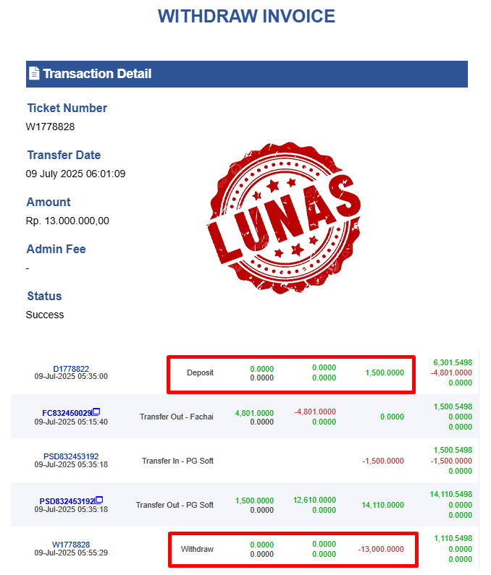Select the transfer date 09 July 2025 06:01:09
This screenshot has width=491, height=575.
point(75,174)
